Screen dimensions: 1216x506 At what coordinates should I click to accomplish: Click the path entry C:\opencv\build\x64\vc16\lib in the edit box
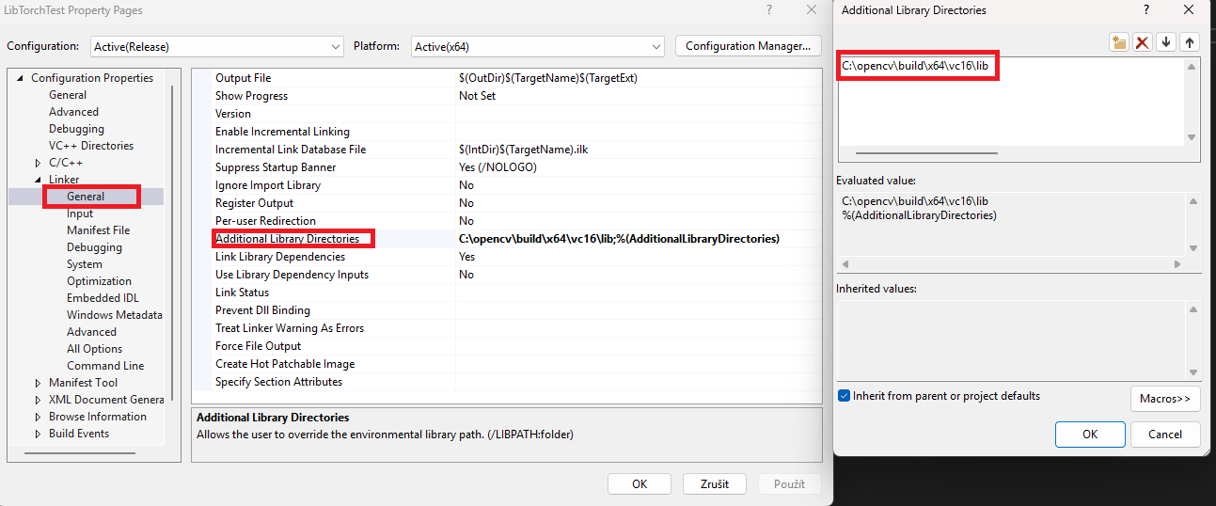click(915, 67)
